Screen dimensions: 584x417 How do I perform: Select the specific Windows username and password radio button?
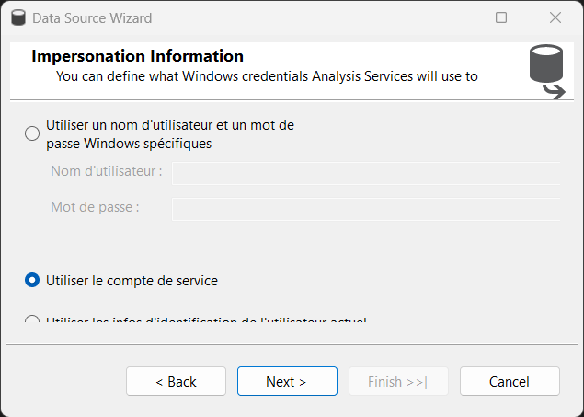(32, 133)
